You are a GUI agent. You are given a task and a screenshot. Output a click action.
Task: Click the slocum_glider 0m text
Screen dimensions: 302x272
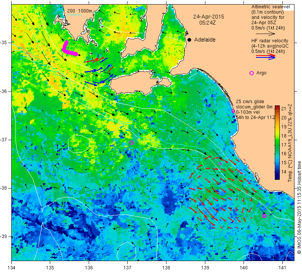[254, 107]
